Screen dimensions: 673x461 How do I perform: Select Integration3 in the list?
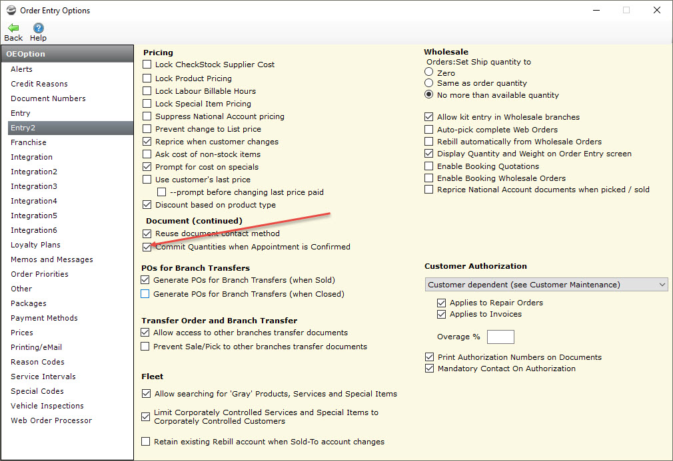click(x=34, y=186)
